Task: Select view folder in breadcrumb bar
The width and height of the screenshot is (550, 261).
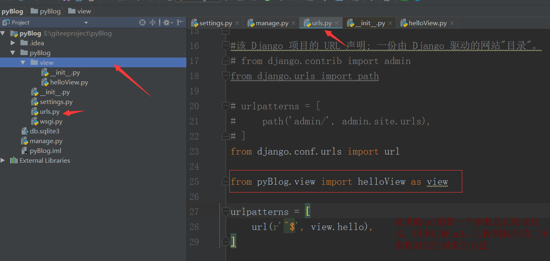Action: pyautogui.click(x=80, y=11)
